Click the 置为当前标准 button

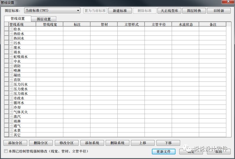coord(95,11)
